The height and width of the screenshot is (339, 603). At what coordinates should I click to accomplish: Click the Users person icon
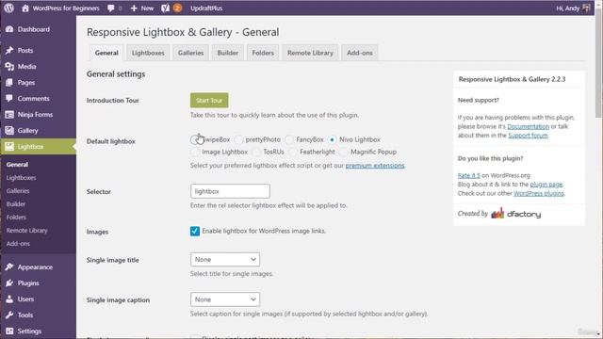(9, 299)
